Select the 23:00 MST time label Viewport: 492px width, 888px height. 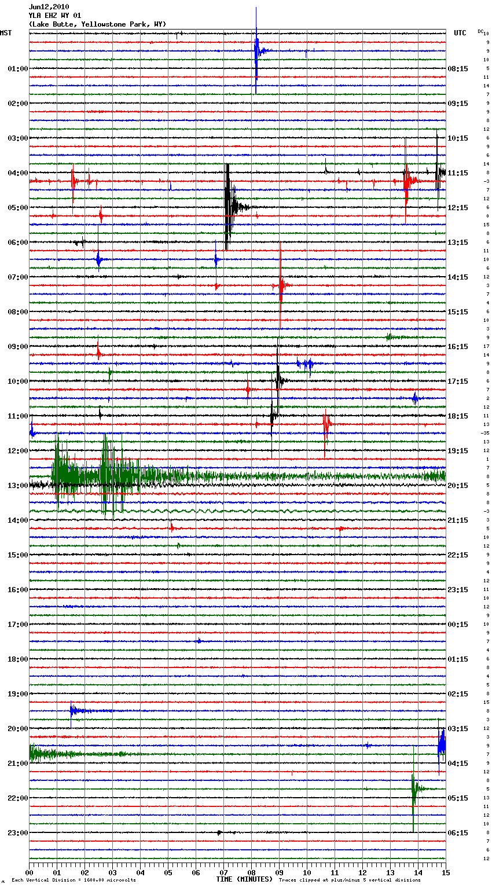17,833
